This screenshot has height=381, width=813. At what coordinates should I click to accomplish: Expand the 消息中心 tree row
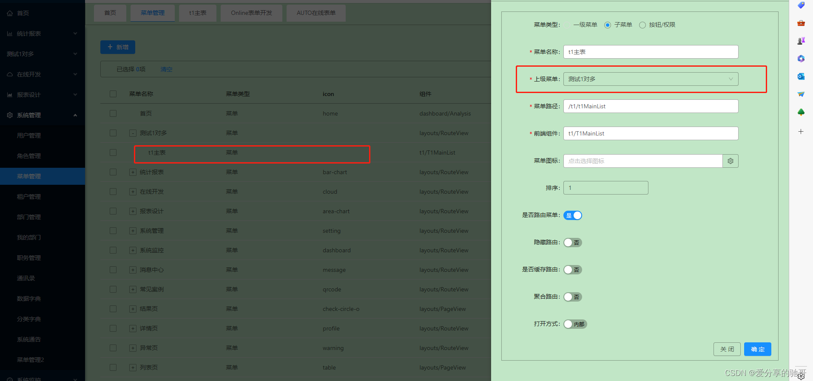[133, 270]
